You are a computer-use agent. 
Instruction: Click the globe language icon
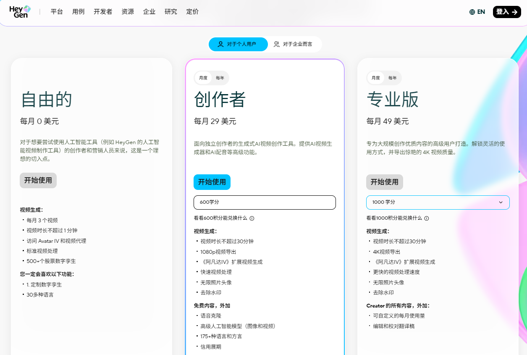click(x=472, y=12)
